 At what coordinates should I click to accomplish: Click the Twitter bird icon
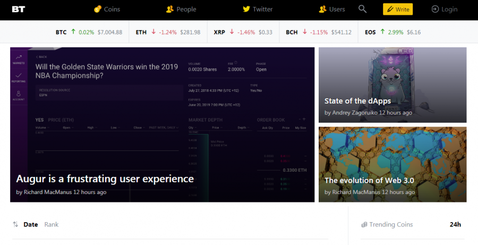point(246,9)
